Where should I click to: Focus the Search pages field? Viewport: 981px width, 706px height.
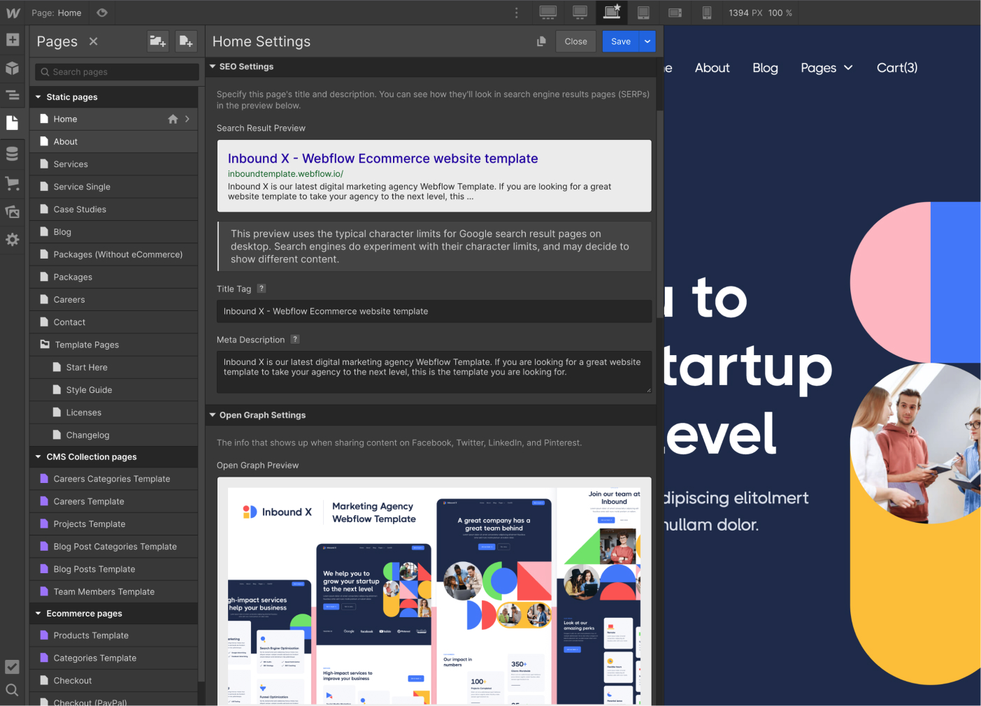click(x=117, y=72)
